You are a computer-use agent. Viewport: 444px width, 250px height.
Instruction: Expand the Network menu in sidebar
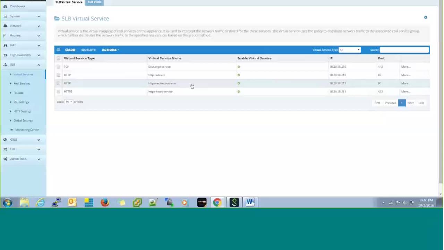23,26
